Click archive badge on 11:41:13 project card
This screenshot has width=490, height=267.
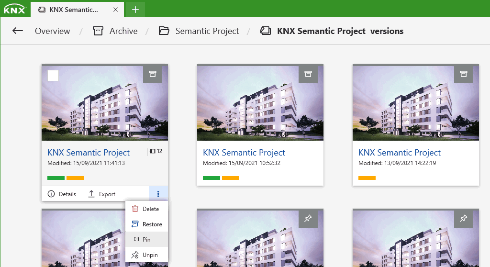tap(153, 74)
